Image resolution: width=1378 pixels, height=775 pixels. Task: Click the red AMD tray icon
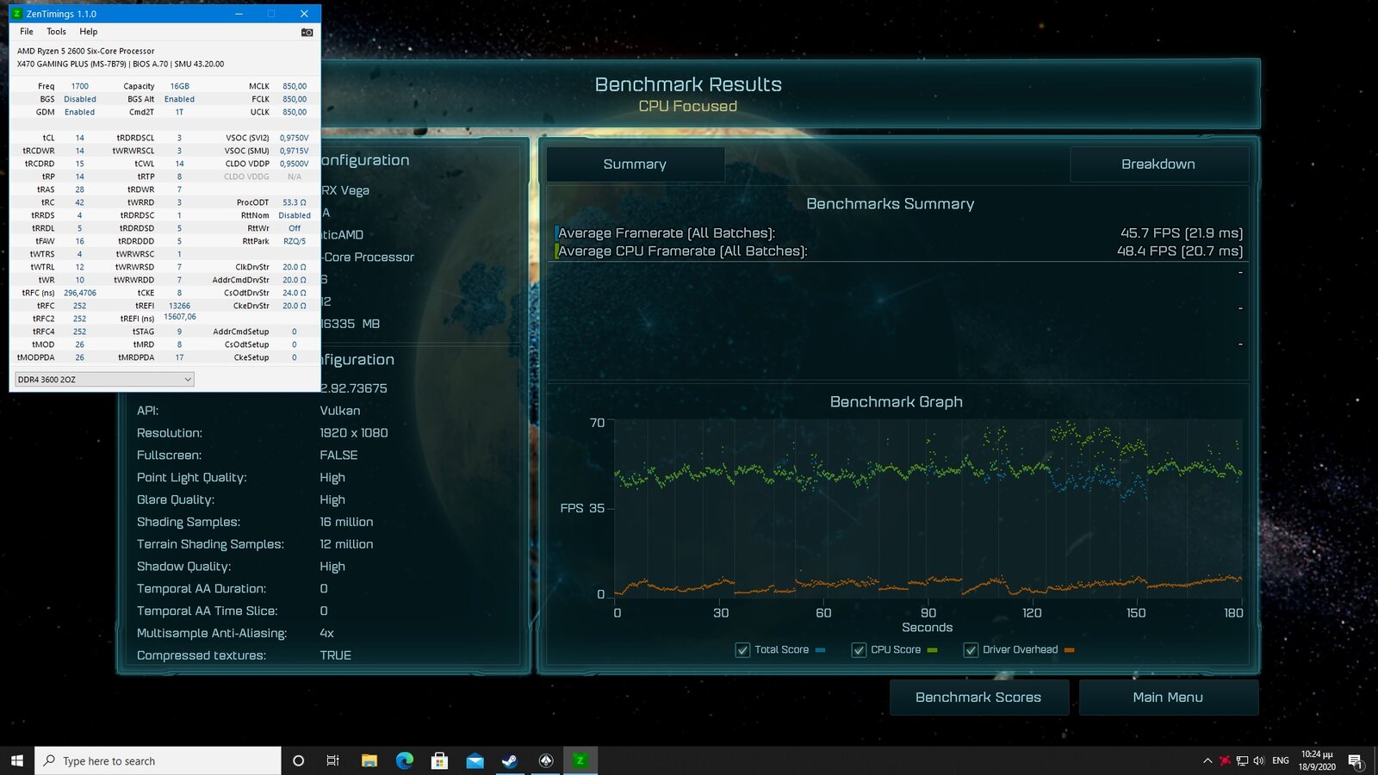point(1225,760)
